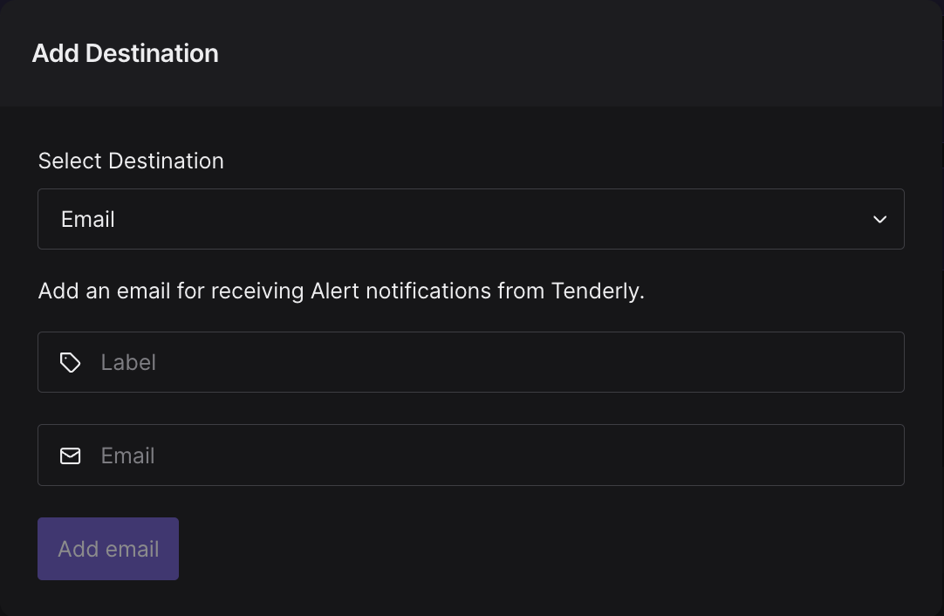Expand the destination chevron arrow

879,220
